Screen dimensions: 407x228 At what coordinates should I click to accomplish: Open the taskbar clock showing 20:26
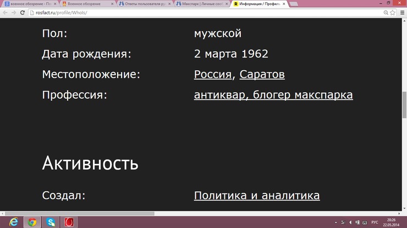point(391,223)
